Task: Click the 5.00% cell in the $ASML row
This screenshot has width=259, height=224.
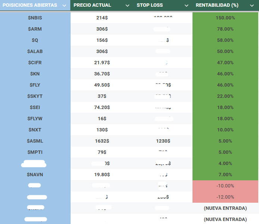Action: [x=225, y=141]
